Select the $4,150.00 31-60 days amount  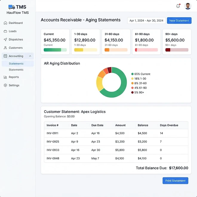[114, 40]
